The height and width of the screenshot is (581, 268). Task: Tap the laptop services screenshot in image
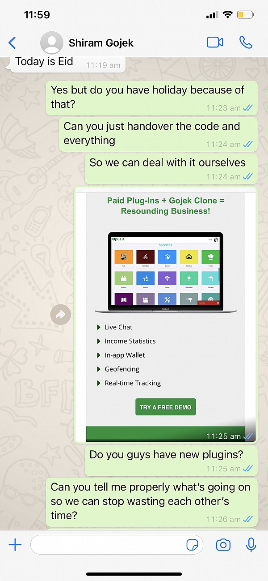coord(165,273)
